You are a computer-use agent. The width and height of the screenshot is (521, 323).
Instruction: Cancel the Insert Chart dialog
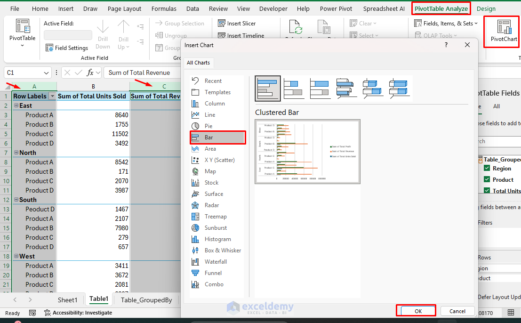457,311
